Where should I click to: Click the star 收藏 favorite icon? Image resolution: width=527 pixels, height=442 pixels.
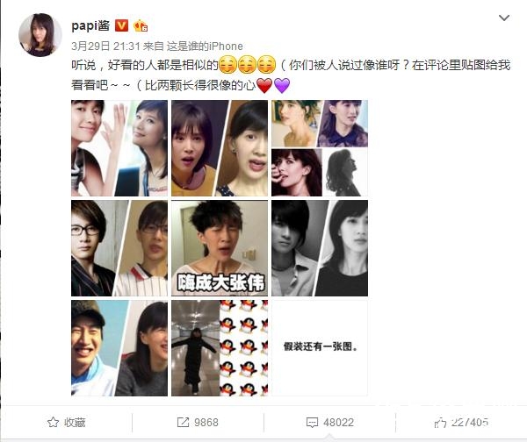53,422
